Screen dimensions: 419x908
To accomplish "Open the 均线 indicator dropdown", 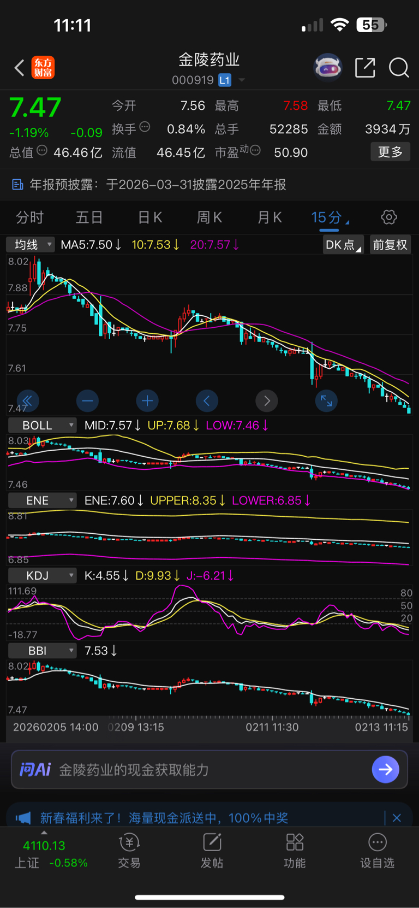I will 31,244.
